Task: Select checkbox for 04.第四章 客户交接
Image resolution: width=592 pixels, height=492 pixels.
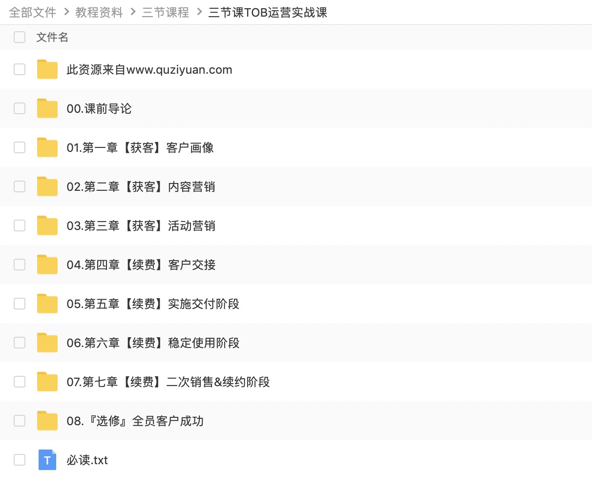Action: coord(20,265)
